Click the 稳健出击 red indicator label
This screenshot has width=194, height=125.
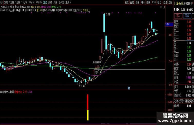point(18,92)
